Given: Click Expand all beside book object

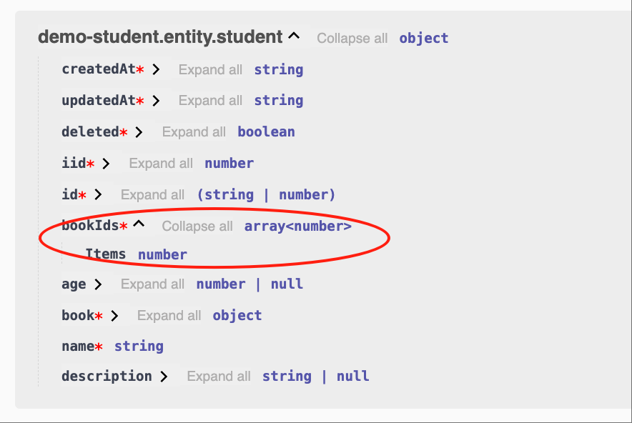Looking at the screenshot, I should 169,316.
